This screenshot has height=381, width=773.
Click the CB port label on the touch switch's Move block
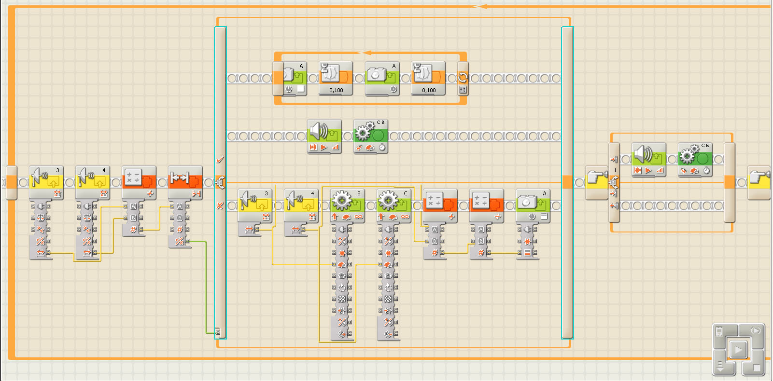(705, 146)
